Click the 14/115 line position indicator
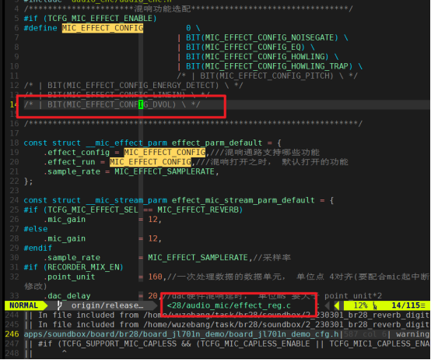 pyautogui.click(x=405, y=305)
